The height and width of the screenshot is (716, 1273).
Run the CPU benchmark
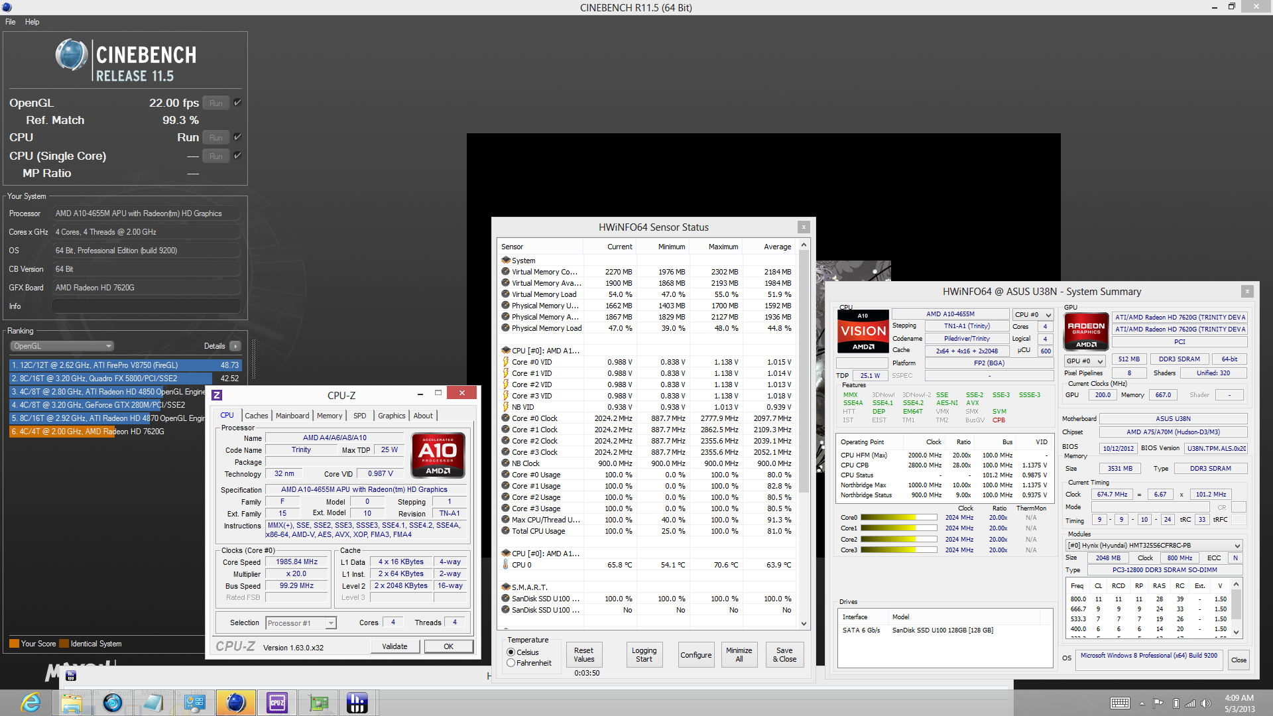(215, 137)
